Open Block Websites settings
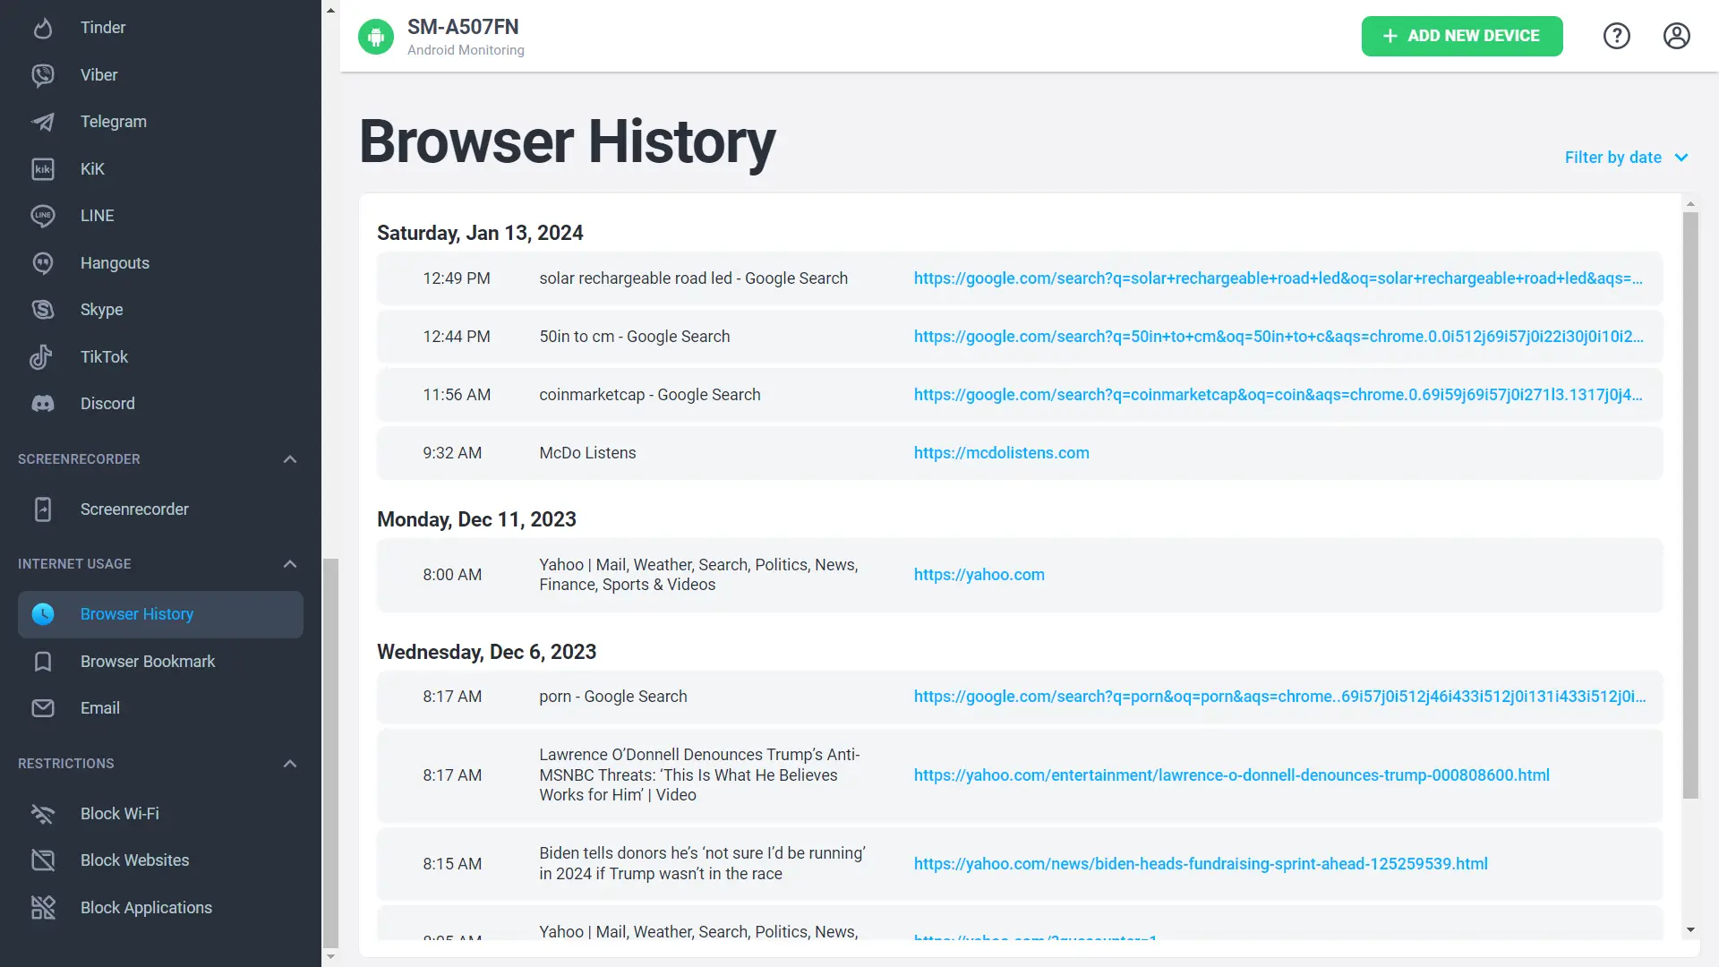The width and height of the screenshot is (1719, 967). point(135,860)
